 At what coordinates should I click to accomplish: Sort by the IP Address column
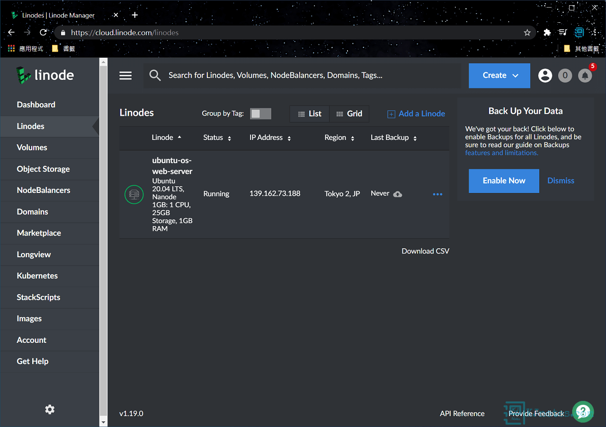coord(270,138)
